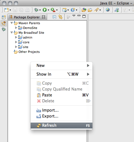Collapse the My Broadleaf Site working set

(x=12, y=33)
